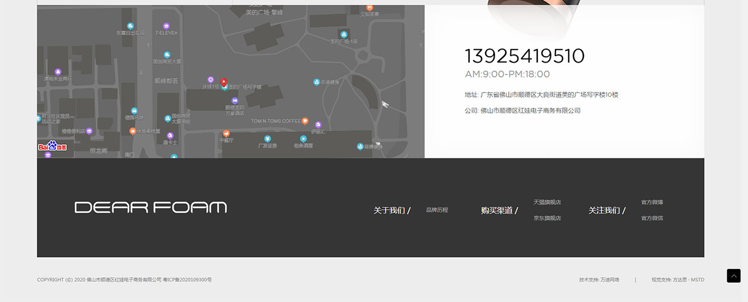This screenshot has width=748, height=302.
Task: Click the 顺峰都荟 label on map
Action: point(166,81)
